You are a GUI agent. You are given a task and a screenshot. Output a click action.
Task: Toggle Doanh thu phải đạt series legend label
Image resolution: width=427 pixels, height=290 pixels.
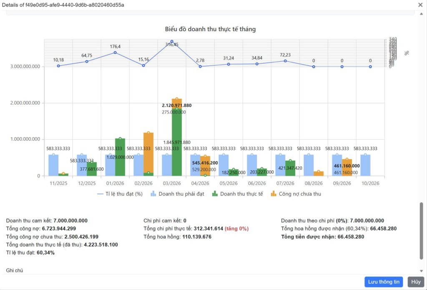pos(181,194)
